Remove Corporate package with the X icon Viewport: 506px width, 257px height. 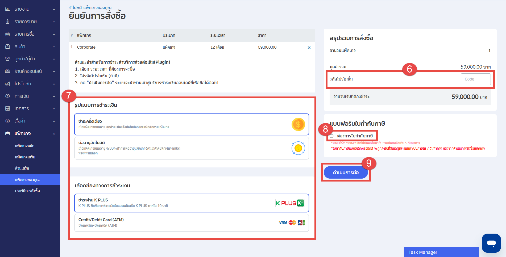[x=309, y=48]
